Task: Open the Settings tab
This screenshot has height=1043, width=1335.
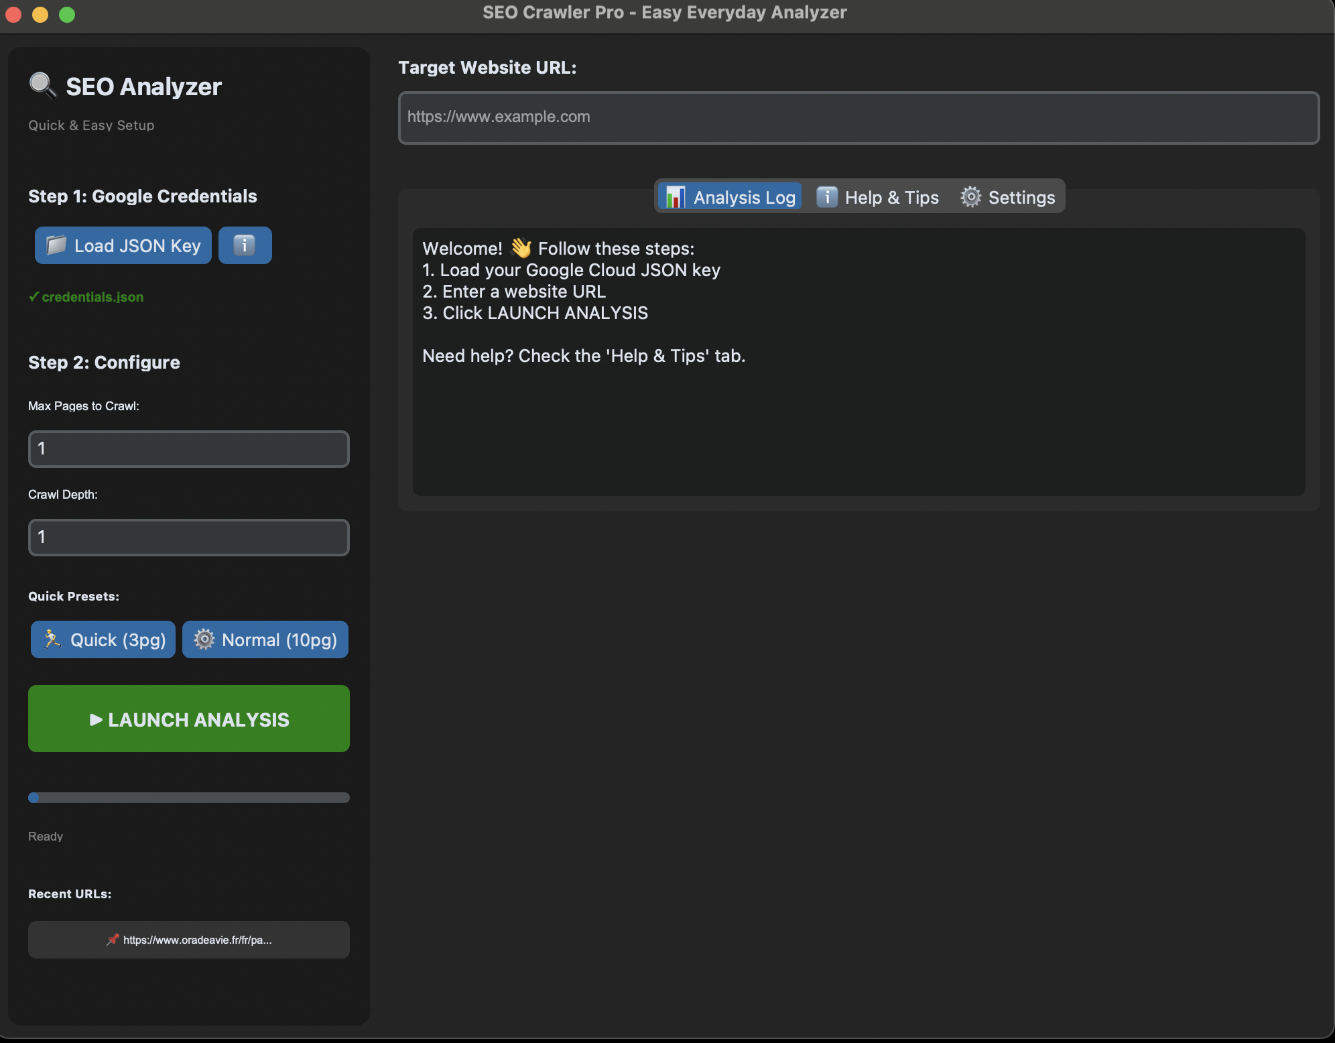Action: [x=1009, y=197]
